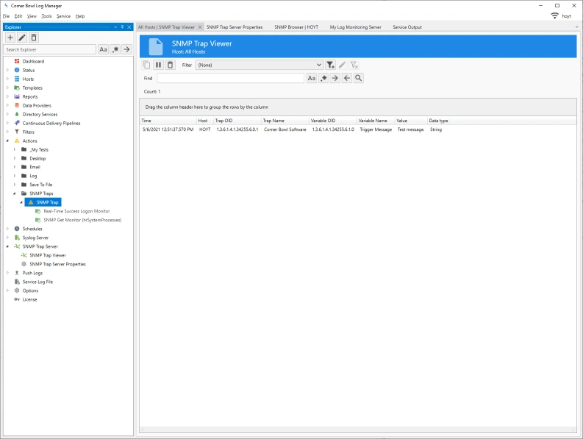Screen dimensions: 583x439
Task: Switch to My Log Monitoring Server tab
Action: pos(355,27)
